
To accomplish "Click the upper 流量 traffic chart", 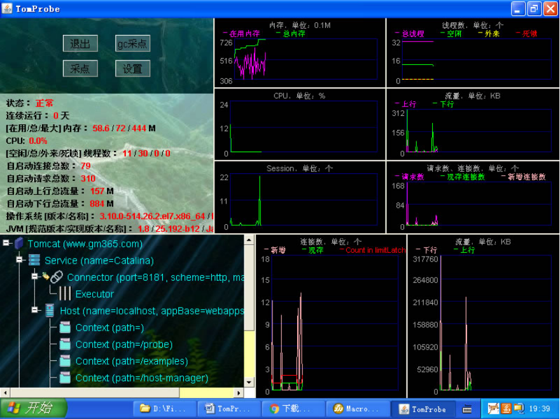I will tap(473, 124).
